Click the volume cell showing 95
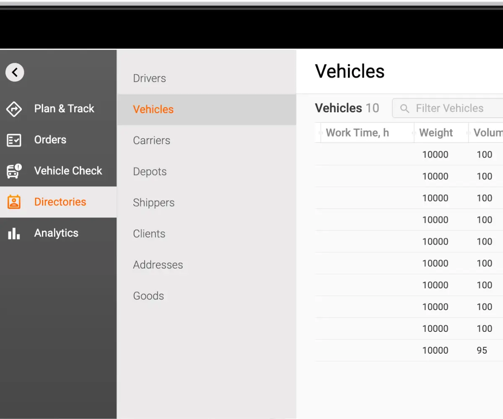 (482, 350)
